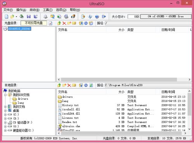Click the Save floppy disk icon
This screenshot has width=194, height=143.
29,16
